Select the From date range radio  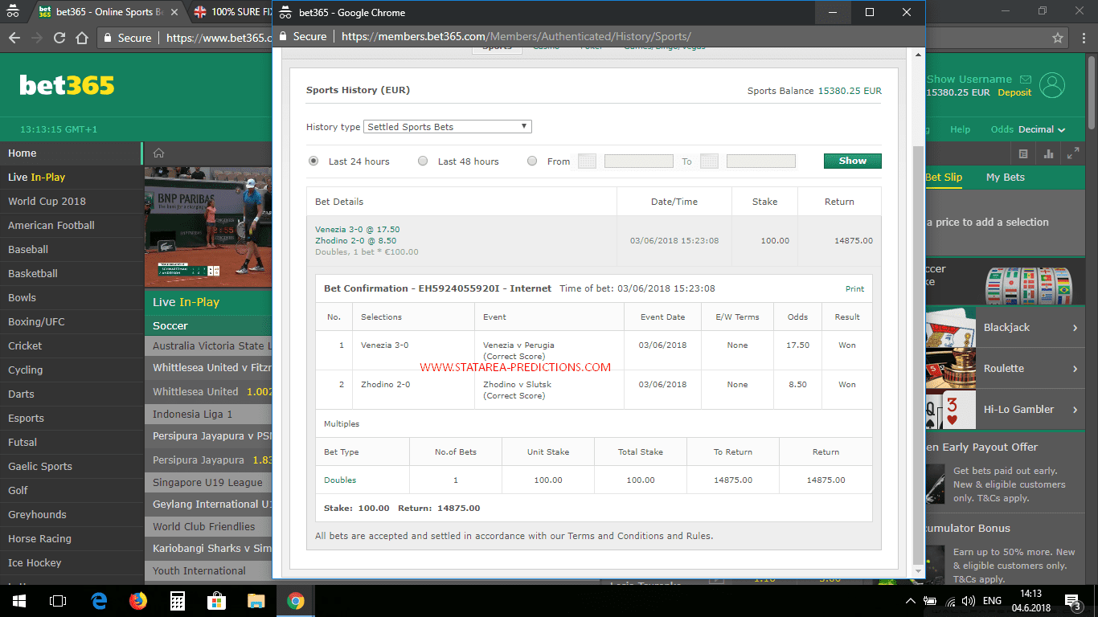click(532, 161)
